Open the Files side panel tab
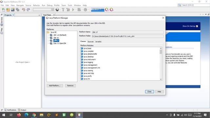 click(x=2, y=31)
